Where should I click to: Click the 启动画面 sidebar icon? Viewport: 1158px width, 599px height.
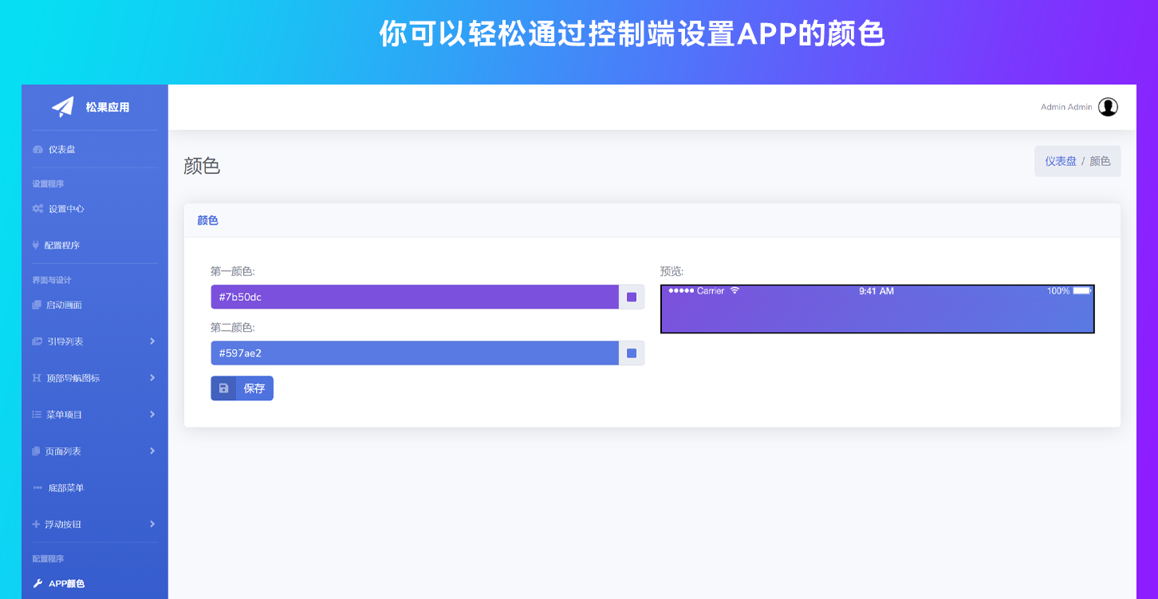click(x=36, y=305)
